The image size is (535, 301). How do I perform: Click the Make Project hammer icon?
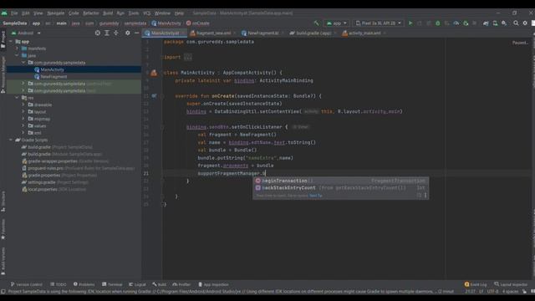tap(316, 23)
